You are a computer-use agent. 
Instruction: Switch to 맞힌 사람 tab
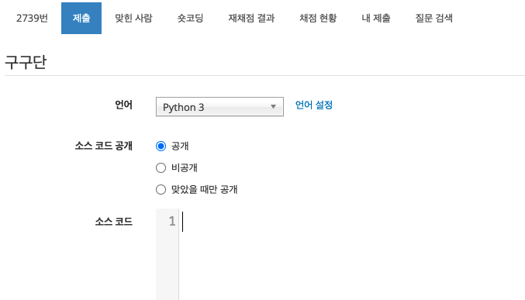[133, 18]
